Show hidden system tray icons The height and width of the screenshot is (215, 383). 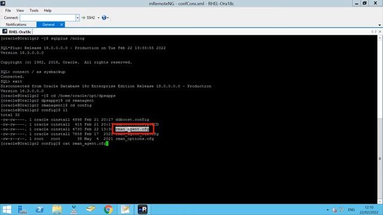[x=327, y=210]
